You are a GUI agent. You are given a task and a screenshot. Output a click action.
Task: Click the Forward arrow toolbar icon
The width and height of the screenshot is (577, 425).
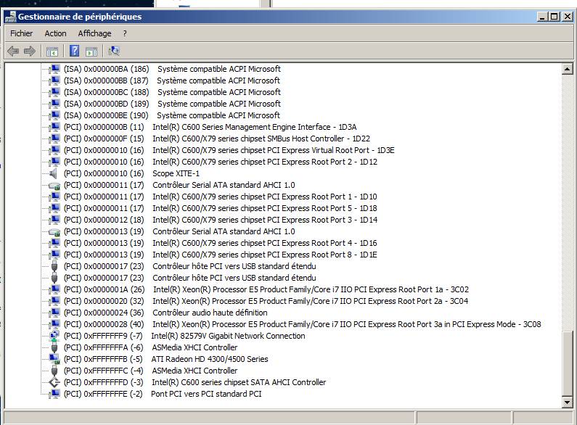point(30,51)
